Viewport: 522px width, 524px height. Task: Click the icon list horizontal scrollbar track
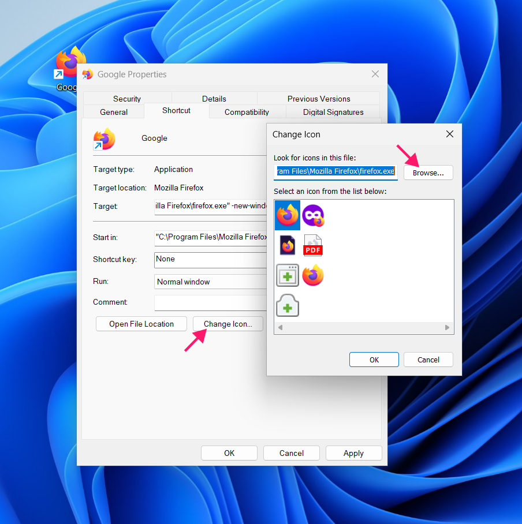(x=363, y=328)
